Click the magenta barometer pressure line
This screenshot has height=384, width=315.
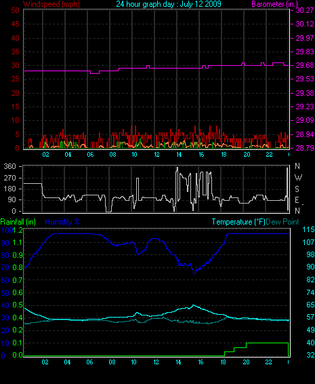[156, 68]
